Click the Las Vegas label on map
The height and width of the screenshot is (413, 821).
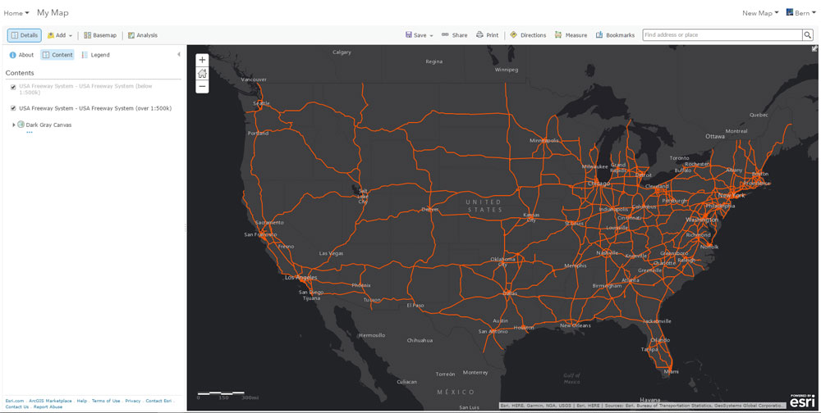(x=331, y=253)
